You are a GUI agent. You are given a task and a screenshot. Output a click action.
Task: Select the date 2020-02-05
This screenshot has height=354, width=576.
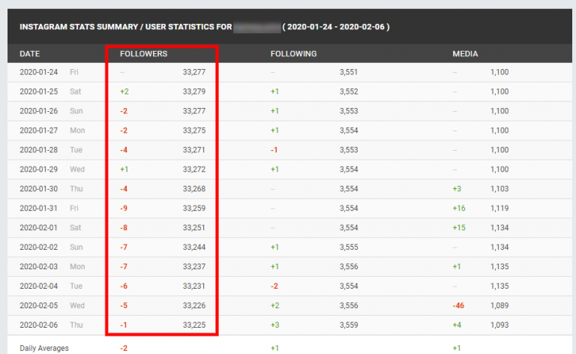[38, 305]
